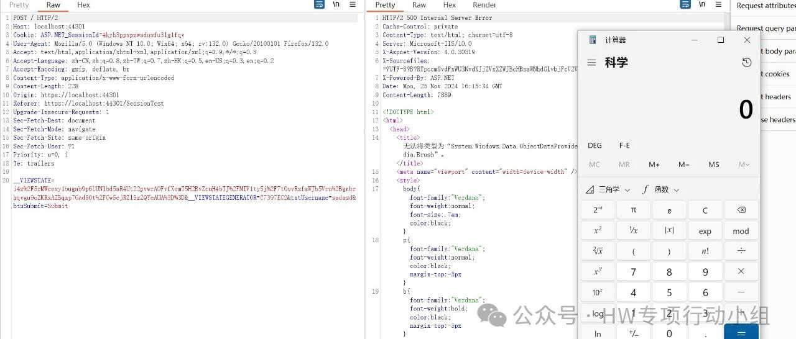Screen dimensions: 796x339
Task: Click the number 6 key
Action: pyautogui.click(x=705, y=292)
